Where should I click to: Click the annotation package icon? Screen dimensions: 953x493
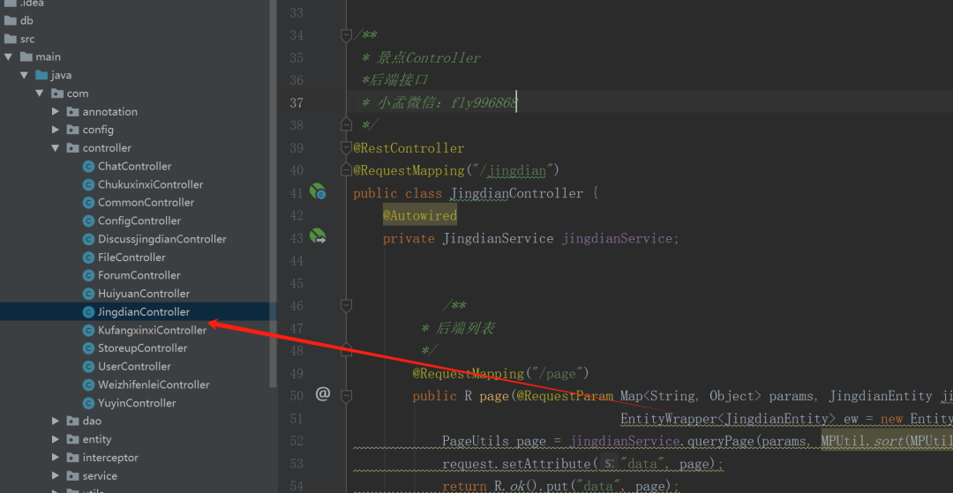(73, 112)
